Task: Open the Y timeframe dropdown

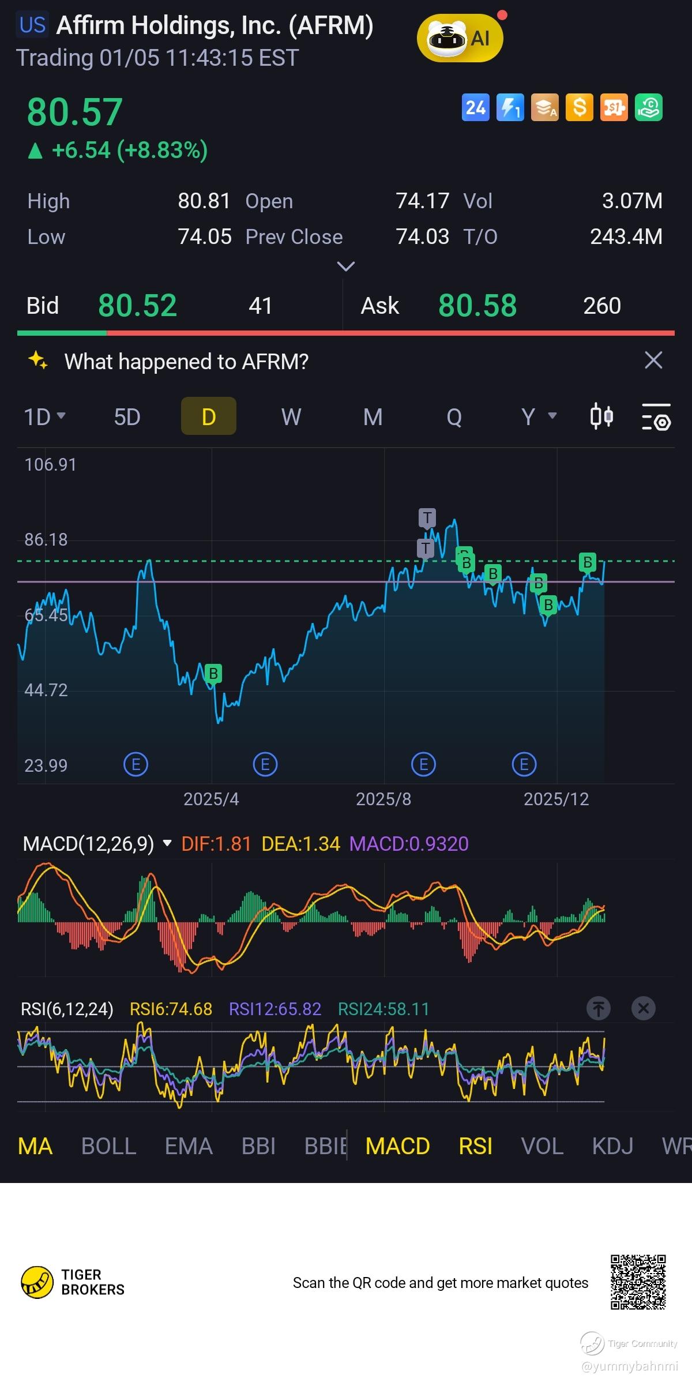Action: (539, 416)
